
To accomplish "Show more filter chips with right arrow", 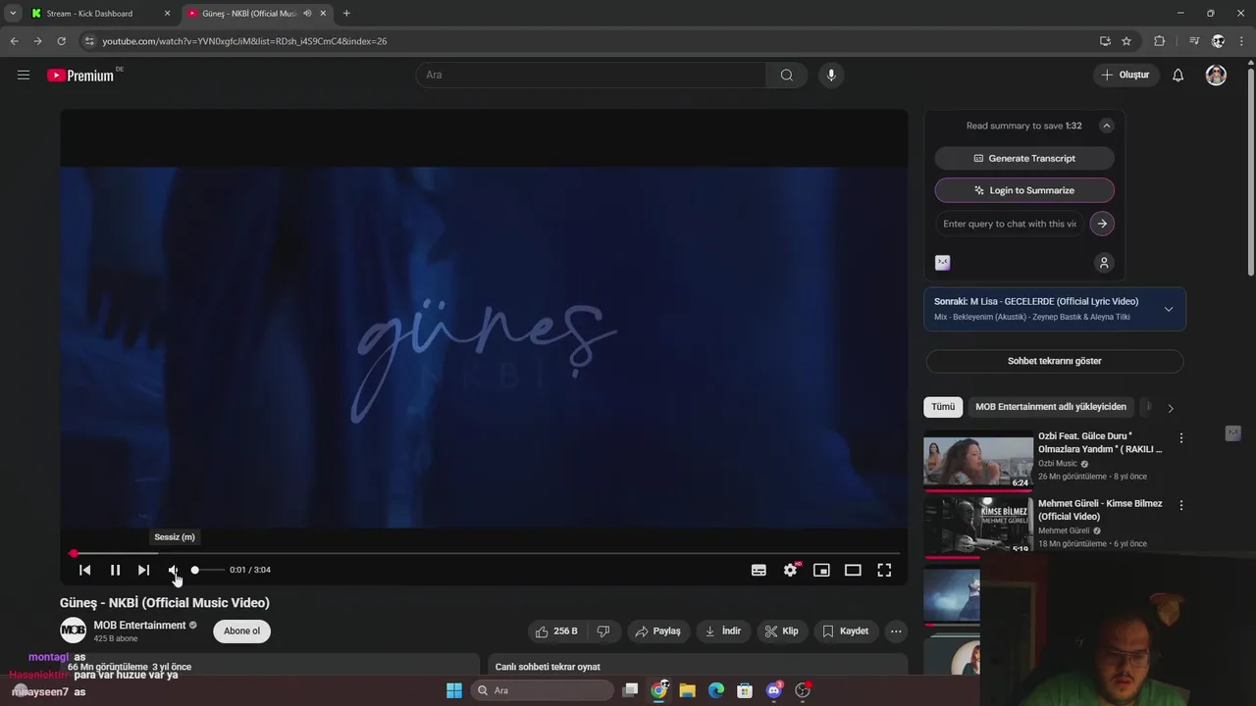I will coord(1170,408).
